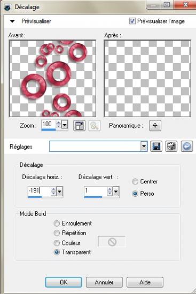Viewport: 196px width, 294px height.
Task: Choose the Enroulement edge mode
Action: pos(57,223)
